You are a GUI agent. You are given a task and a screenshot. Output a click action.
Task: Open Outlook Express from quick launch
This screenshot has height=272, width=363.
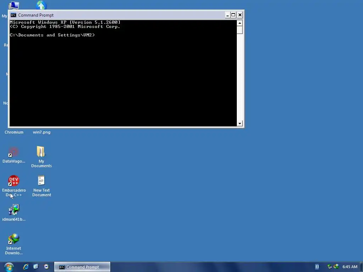tap(36, 267)
